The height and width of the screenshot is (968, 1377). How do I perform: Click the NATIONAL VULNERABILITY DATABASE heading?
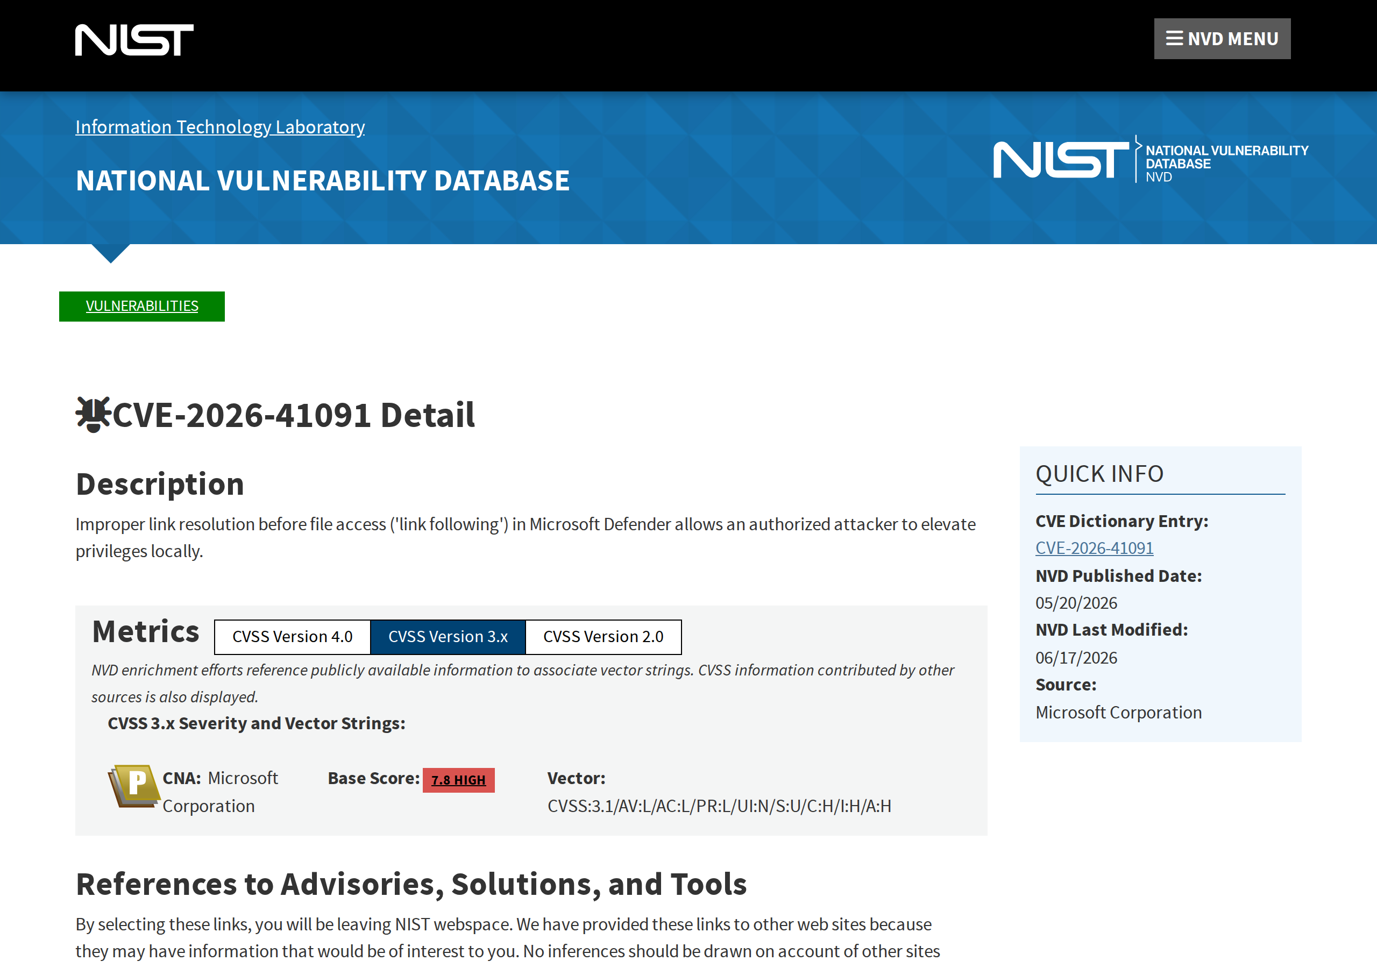click(323, 181)
